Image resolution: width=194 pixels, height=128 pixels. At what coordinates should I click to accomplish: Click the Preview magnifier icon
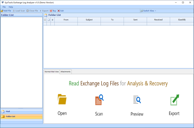point(137,99)
